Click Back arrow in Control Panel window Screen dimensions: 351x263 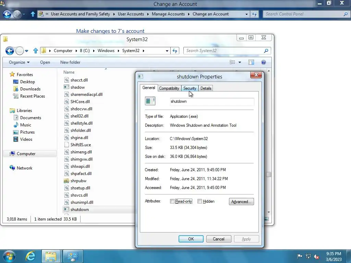click(7, 14)
